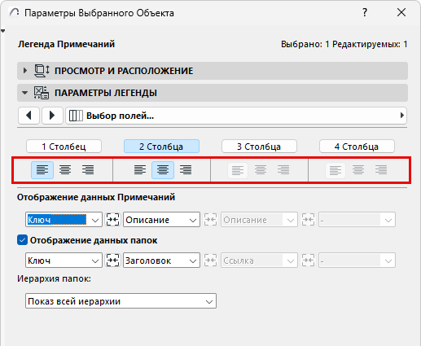Open the Ссылка dropdown
This screenshot has width=421, height=346.
[x=259, y=261]
